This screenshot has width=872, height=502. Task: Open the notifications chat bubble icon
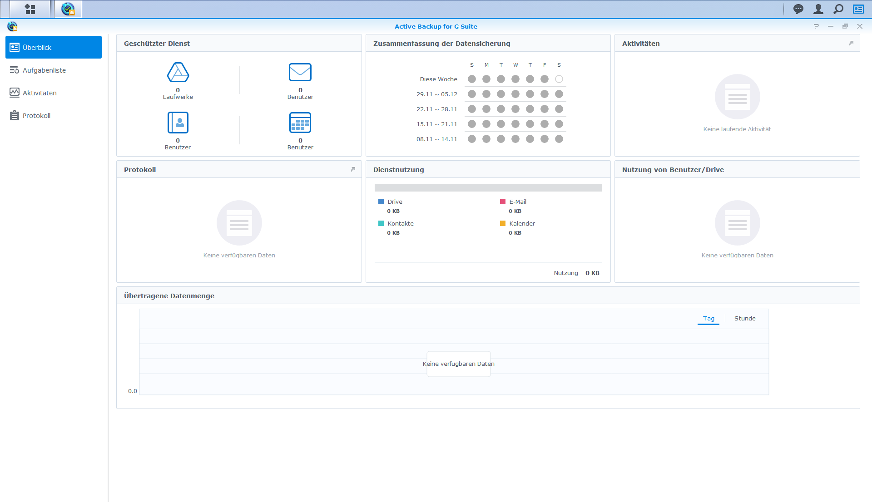point(798,9)
